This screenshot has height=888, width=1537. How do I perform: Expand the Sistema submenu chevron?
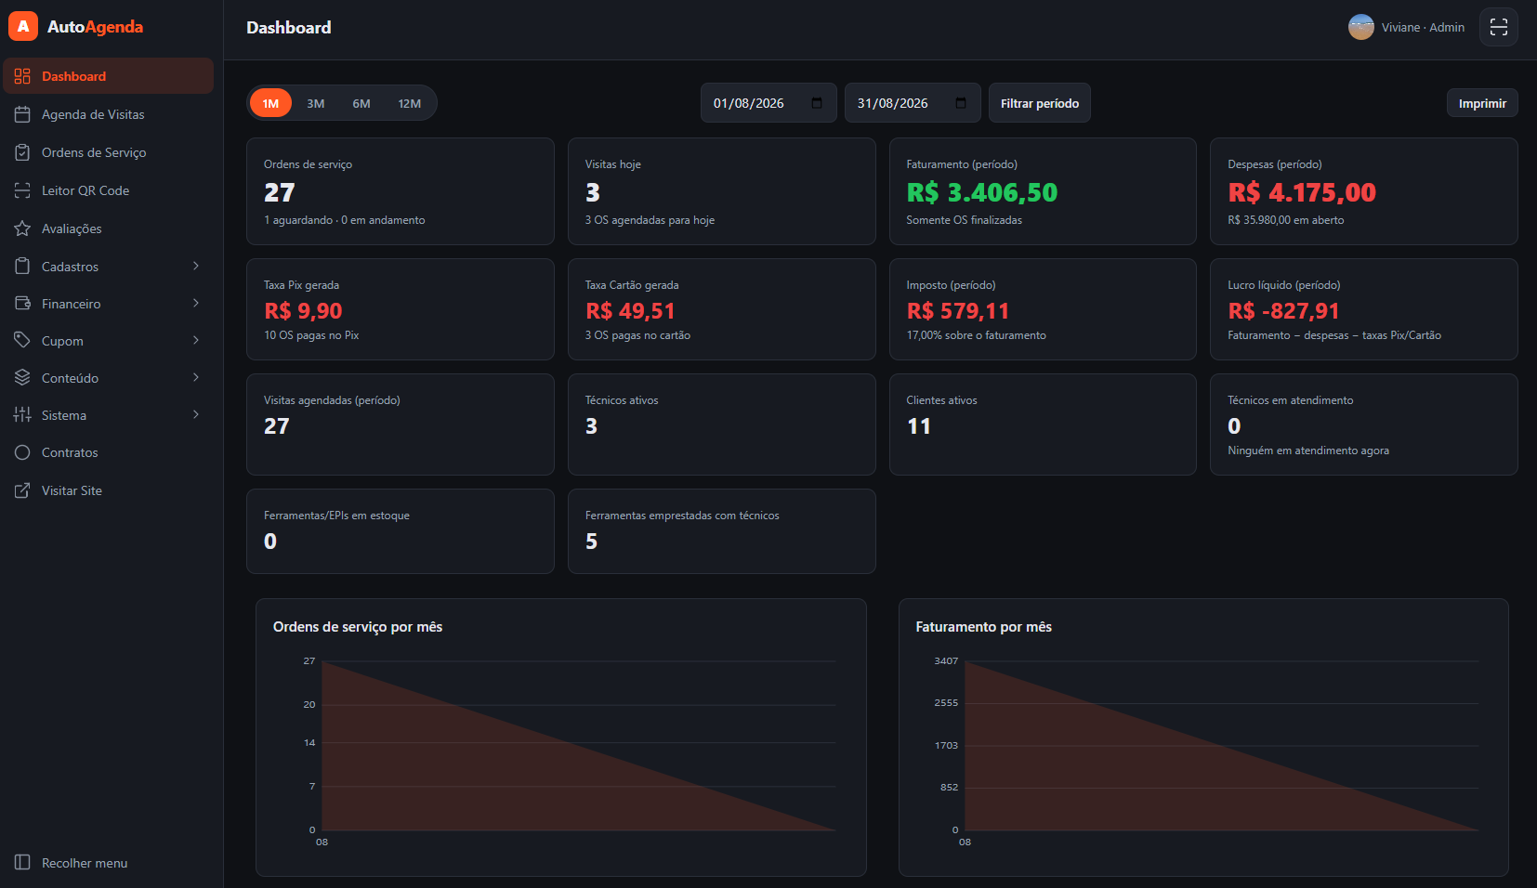click(x=196, y=414)
